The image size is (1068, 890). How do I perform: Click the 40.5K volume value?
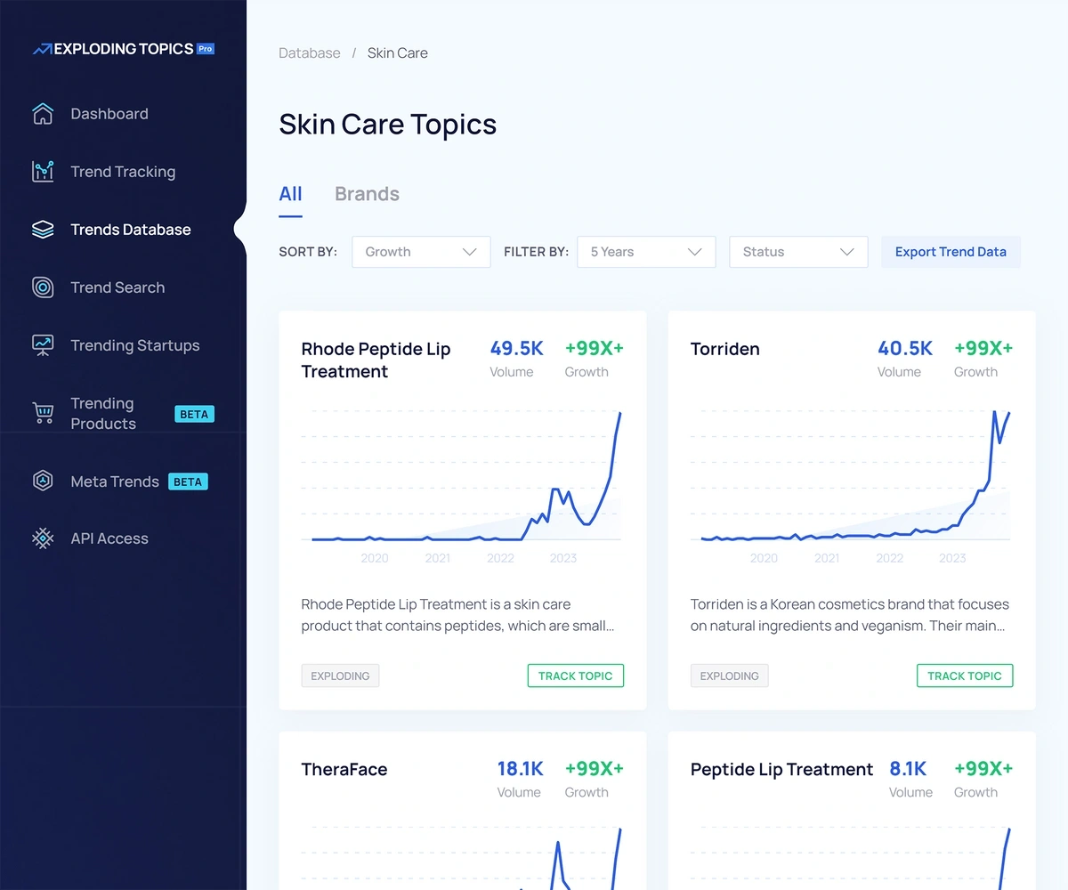pos(905,348)
